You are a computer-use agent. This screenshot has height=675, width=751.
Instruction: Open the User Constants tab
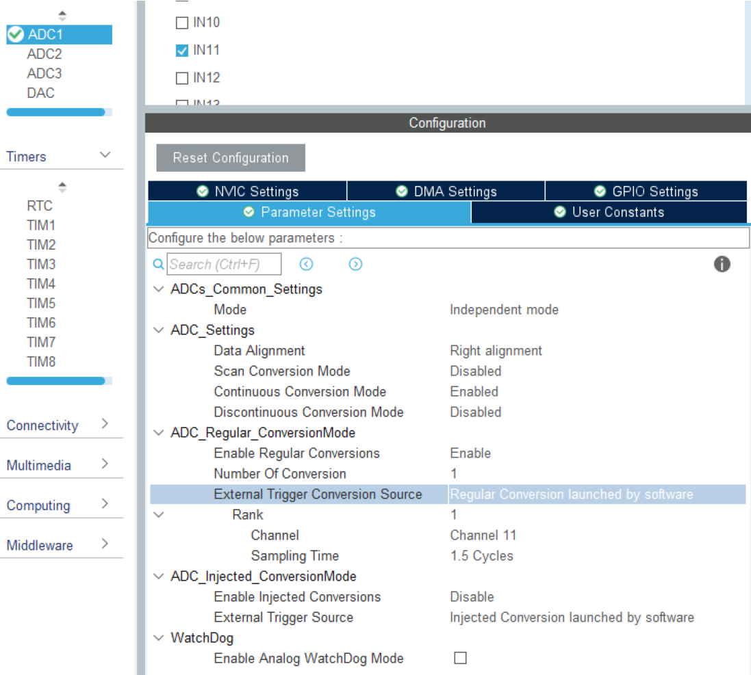(x=609, y=212)
